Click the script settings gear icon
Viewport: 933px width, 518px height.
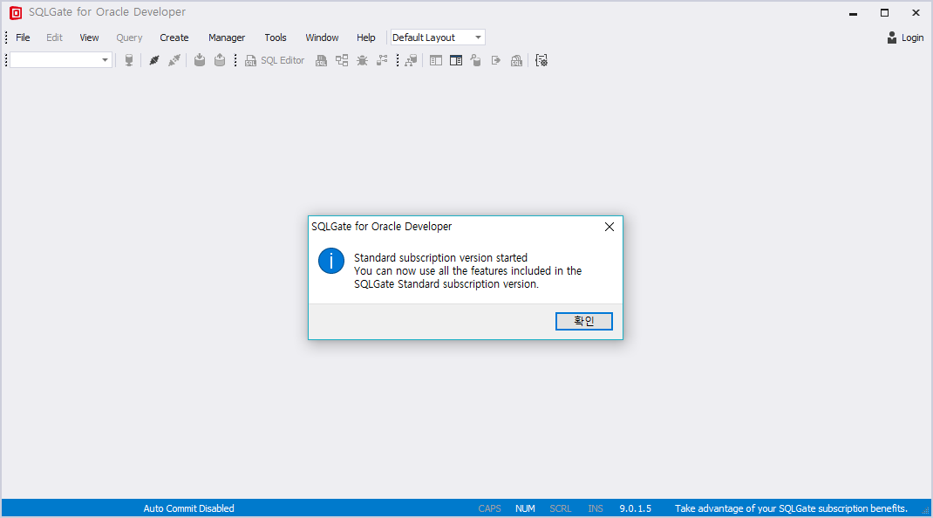541,60
